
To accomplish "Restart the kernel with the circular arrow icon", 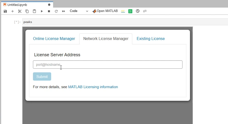I will point(56,11).
